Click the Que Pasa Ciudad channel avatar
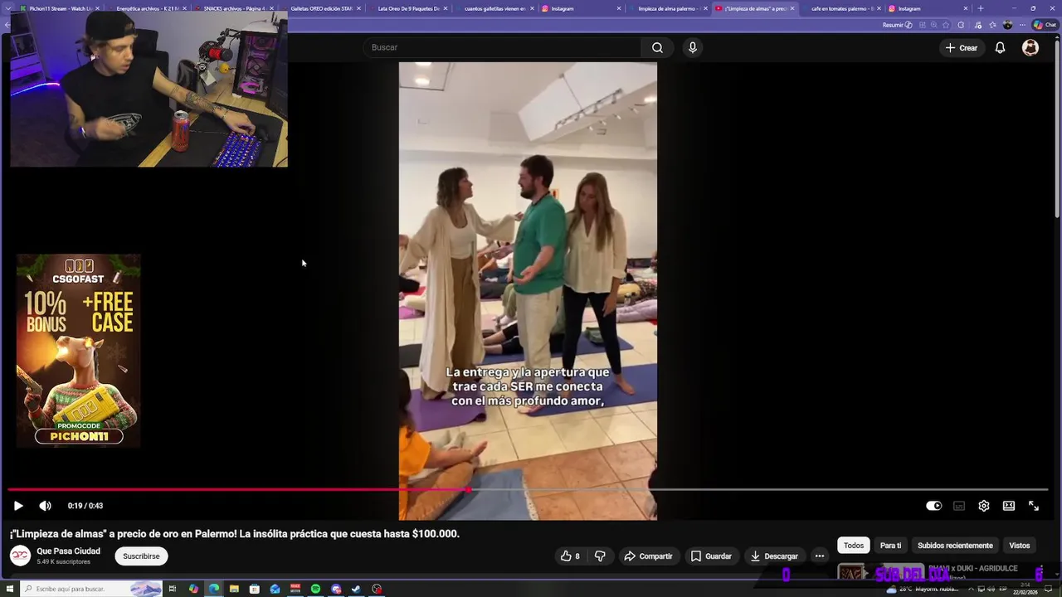This screenshot has height=597, width=1062. [x=21, y=556]
